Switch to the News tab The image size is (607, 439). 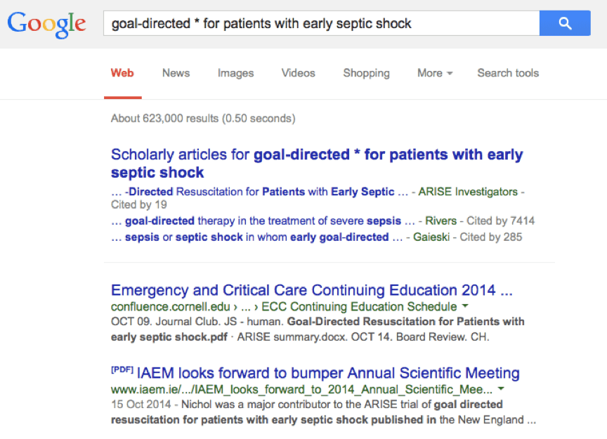(176, 73)
